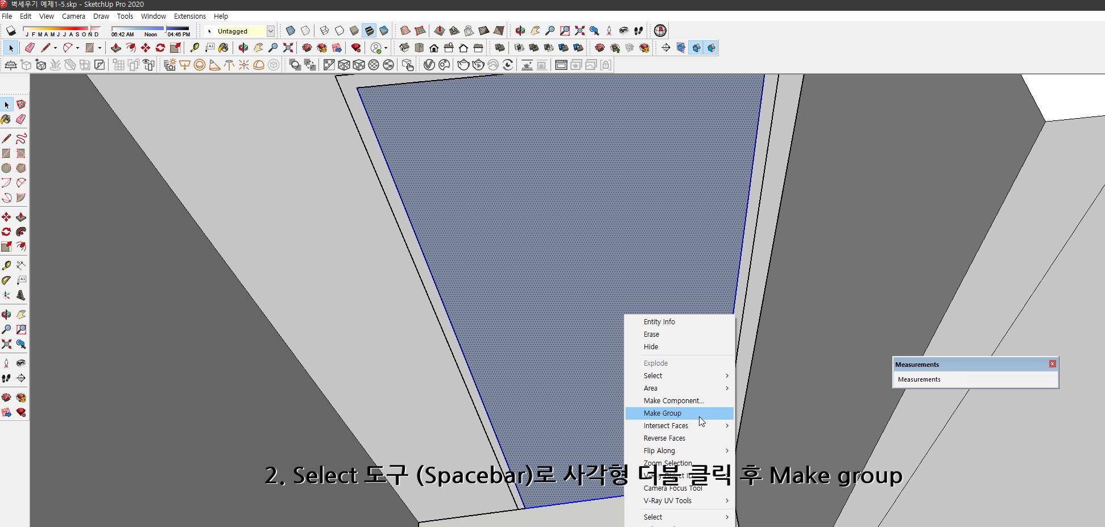Select the Follow Me tool
This screenshot has width=1105, height=527.
point(21,232)
